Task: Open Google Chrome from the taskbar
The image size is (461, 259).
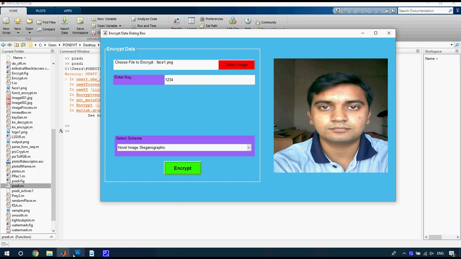Action: point(35,253)
